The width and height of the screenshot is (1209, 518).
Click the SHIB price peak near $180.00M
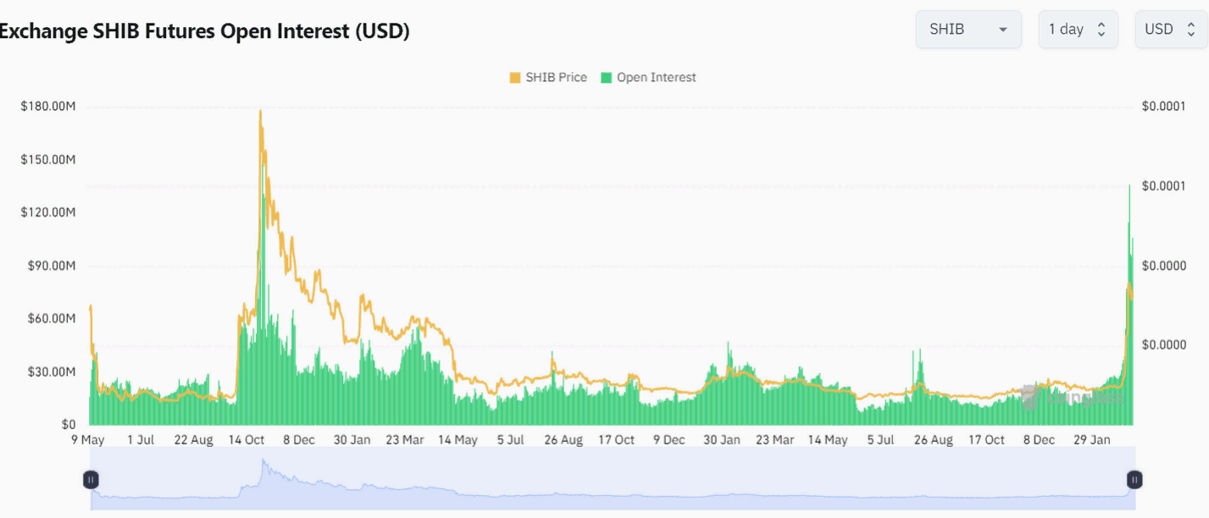click(260, 112)
